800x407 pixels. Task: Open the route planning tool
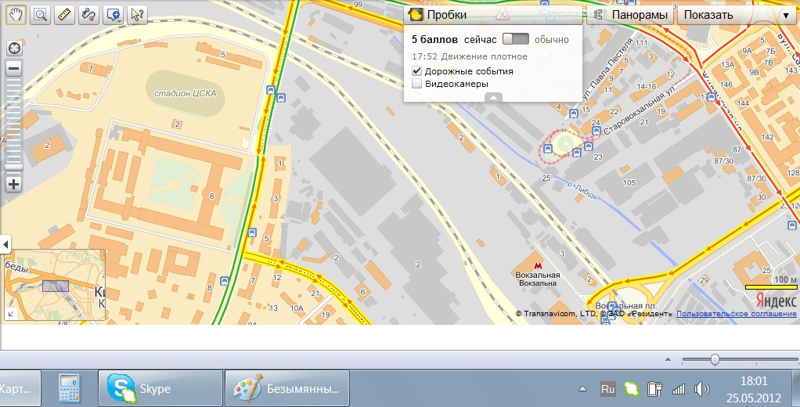tap(88, 14)
